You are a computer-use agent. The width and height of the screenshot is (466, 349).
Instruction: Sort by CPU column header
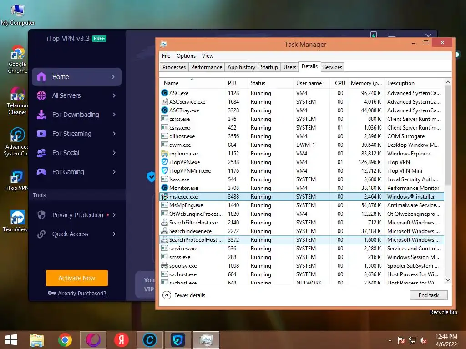(339, 83)
